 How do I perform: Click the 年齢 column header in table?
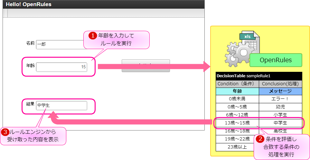[x=238, y=91]
